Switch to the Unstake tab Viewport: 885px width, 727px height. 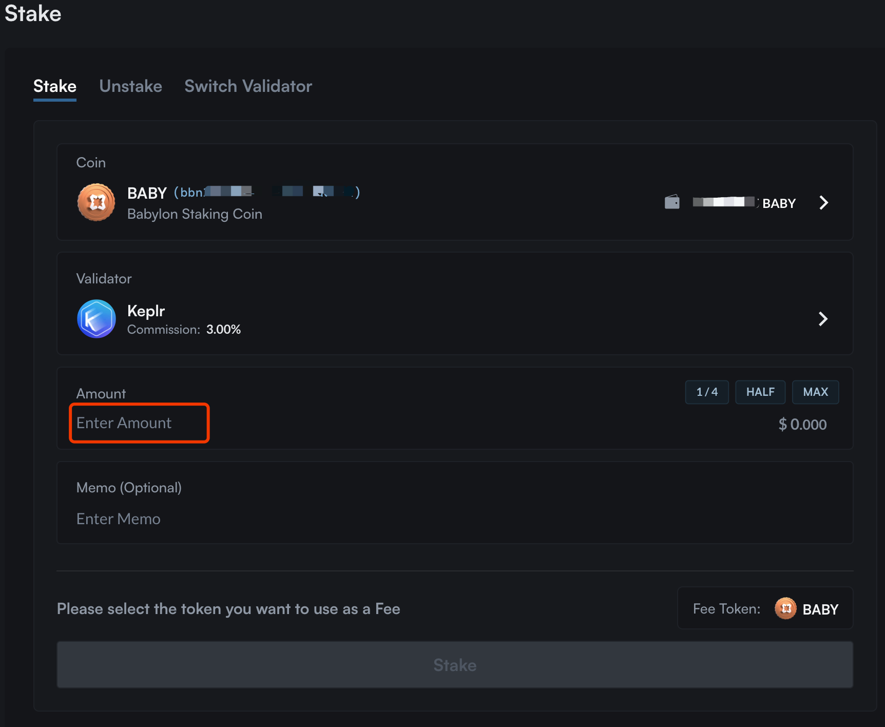[130, 86]
